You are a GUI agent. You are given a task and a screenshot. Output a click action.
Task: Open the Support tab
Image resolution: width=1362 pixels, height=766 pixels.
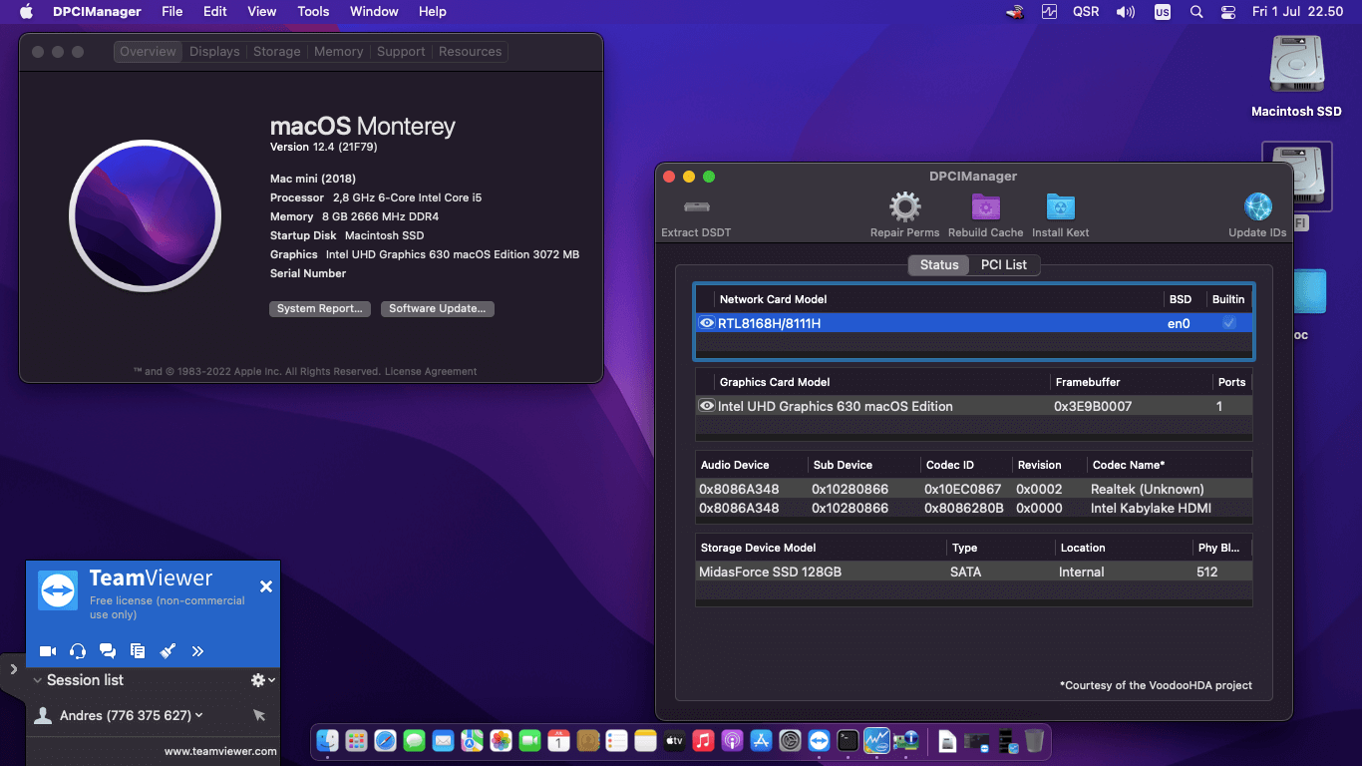coord(401,52)
